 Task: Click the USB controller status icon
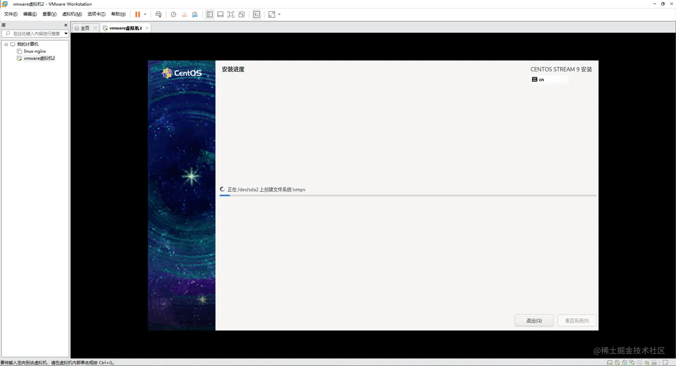coord(654,362)
